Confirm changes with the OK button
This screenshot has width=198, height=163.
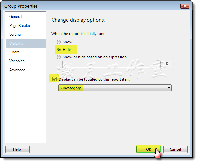(148, 149)
